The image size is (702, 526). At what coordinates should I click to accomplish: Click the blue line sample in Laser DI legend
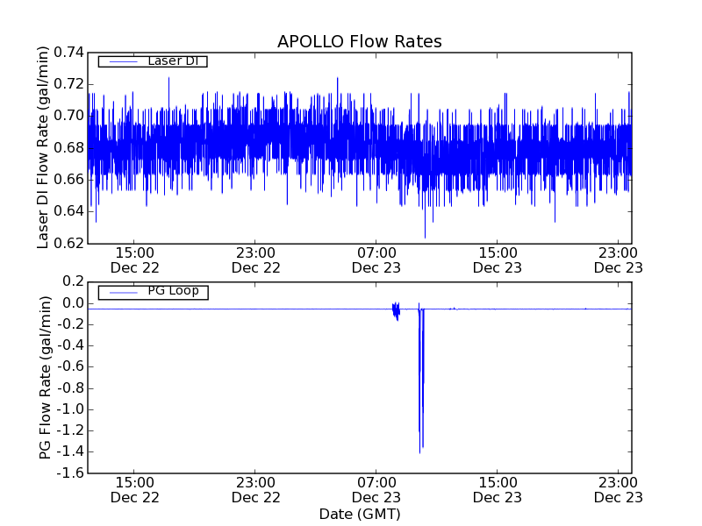123,61
